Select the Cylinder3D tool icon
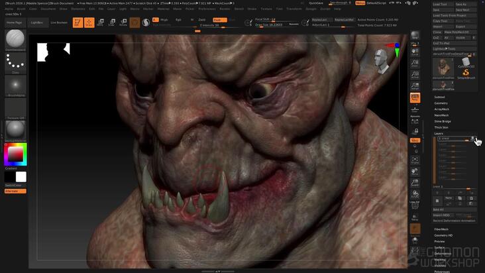This screenshot has height=273, width=485. click(x=466, y=62)
